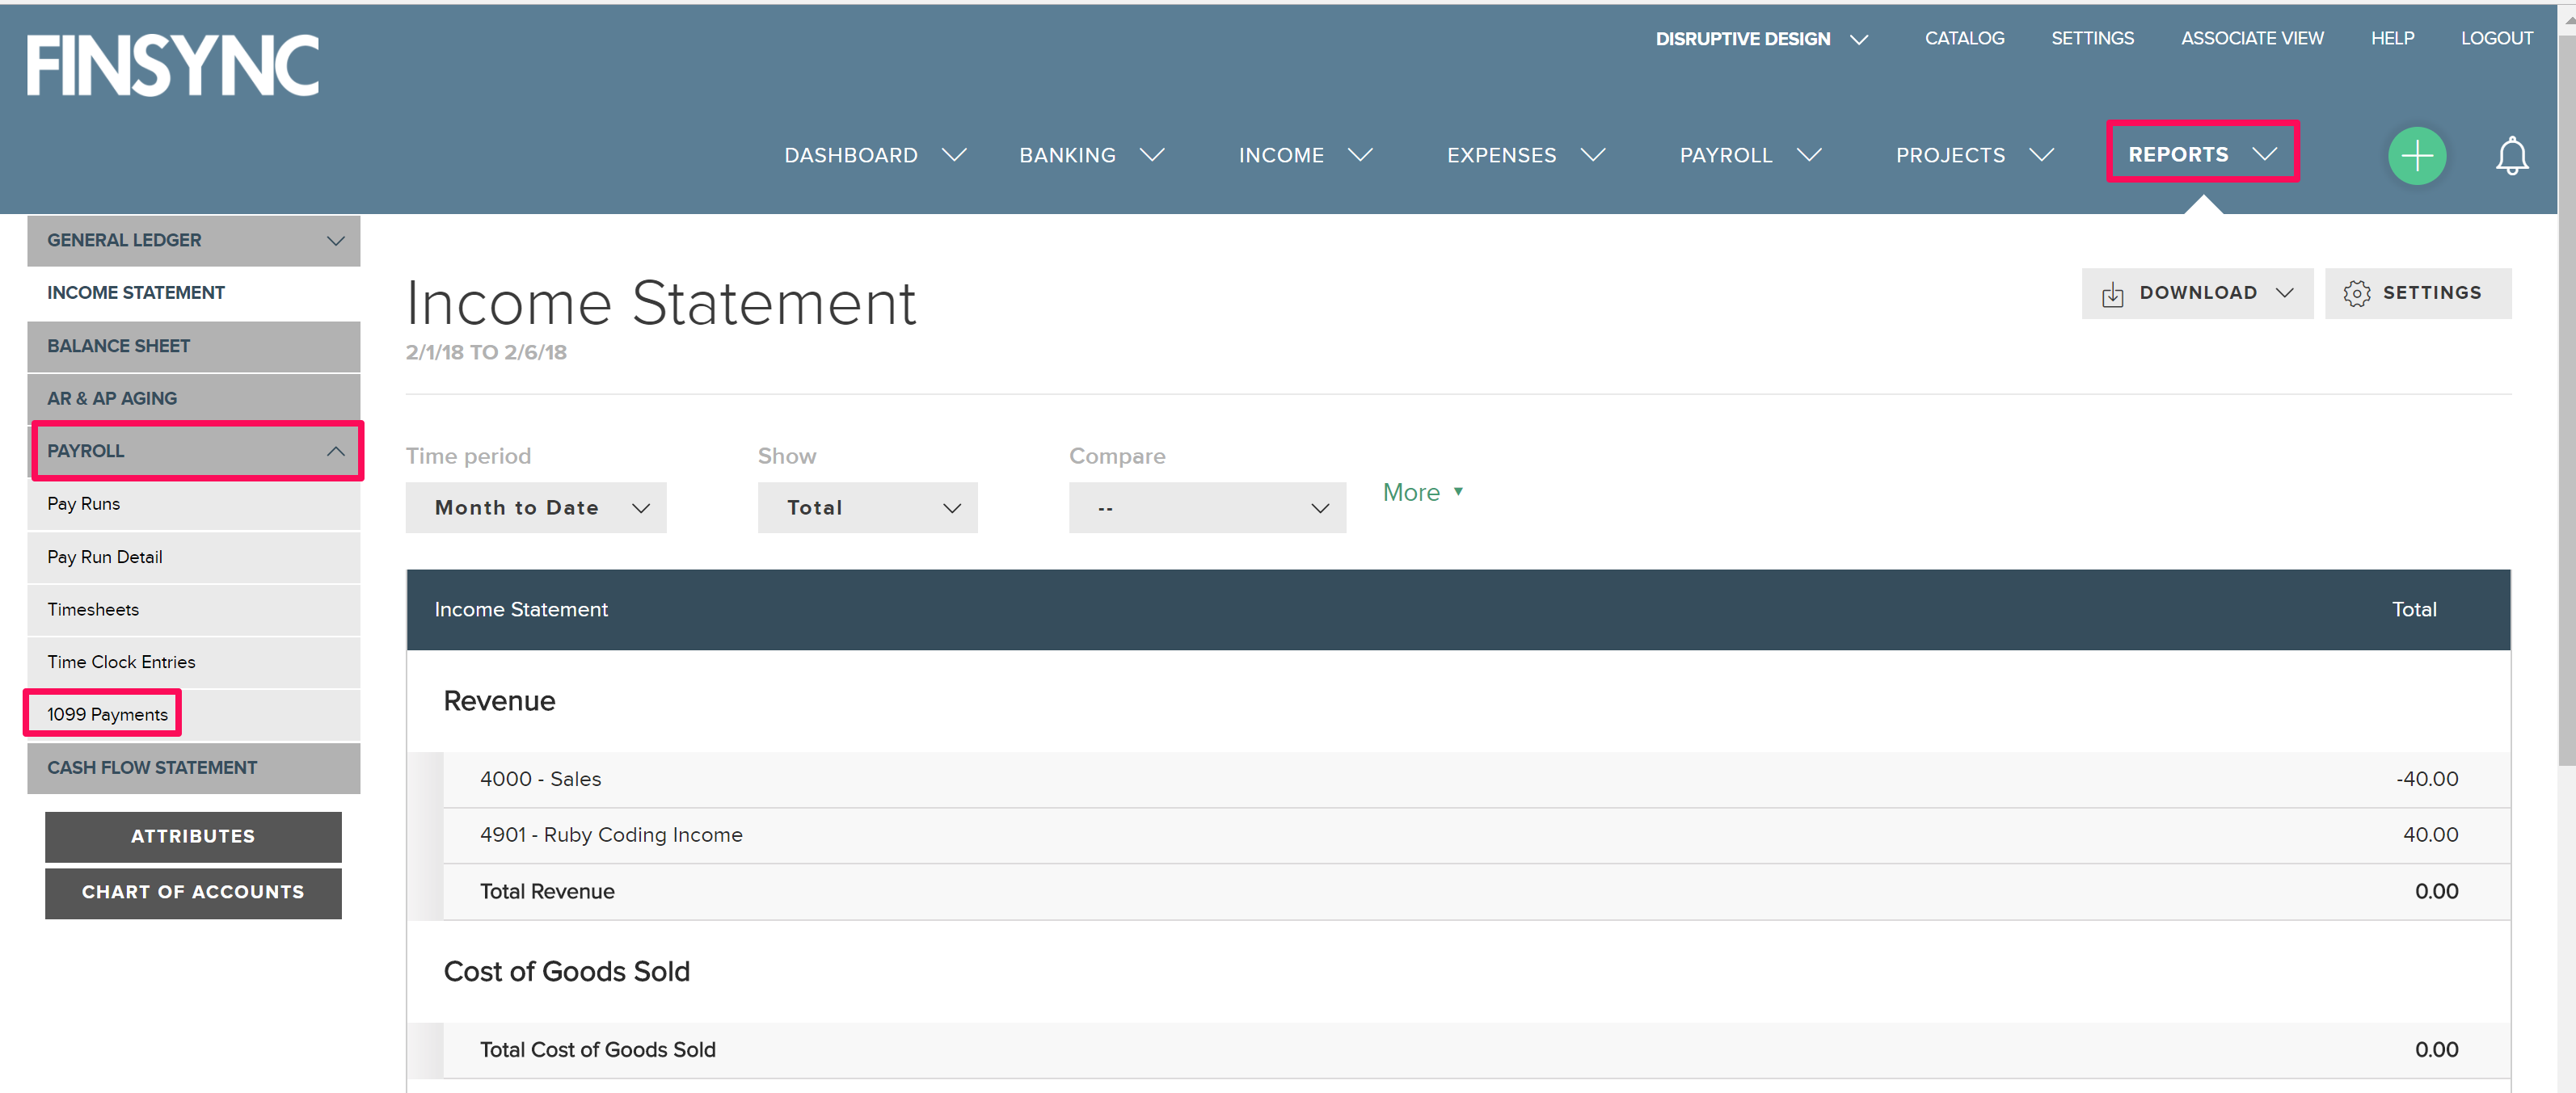The height and width of the screenshot is (1093, 2576).
Task: Click the -40.00 Sales amount
Action: point(2426,780)
